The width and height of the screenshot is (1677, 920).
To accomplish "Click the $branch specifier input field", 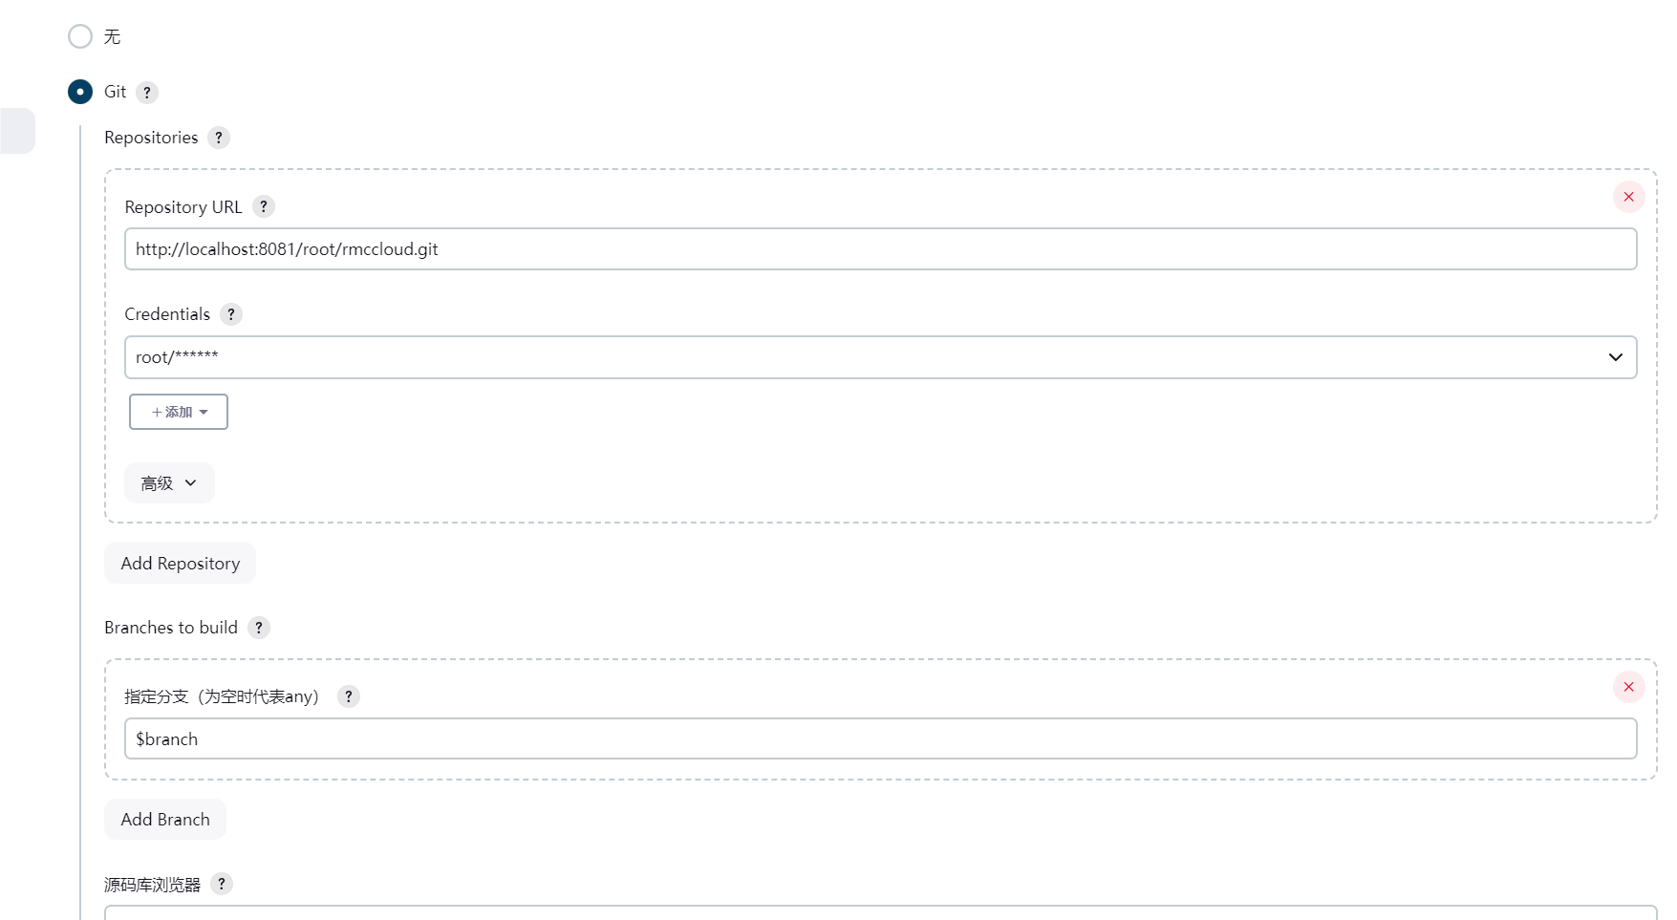I will click(x=880, y=739).
